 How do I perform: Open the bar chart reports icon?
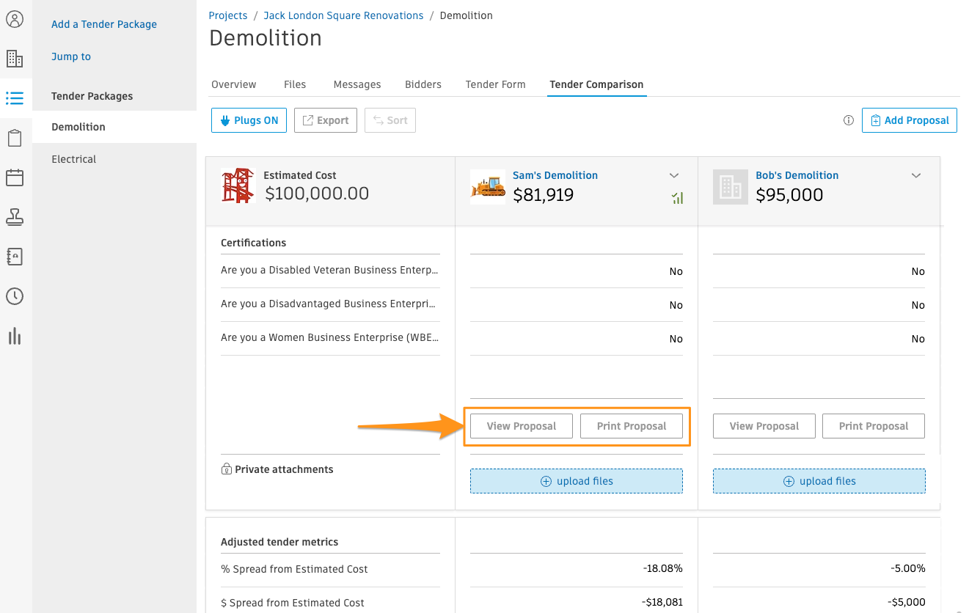(x=15, y=336)
